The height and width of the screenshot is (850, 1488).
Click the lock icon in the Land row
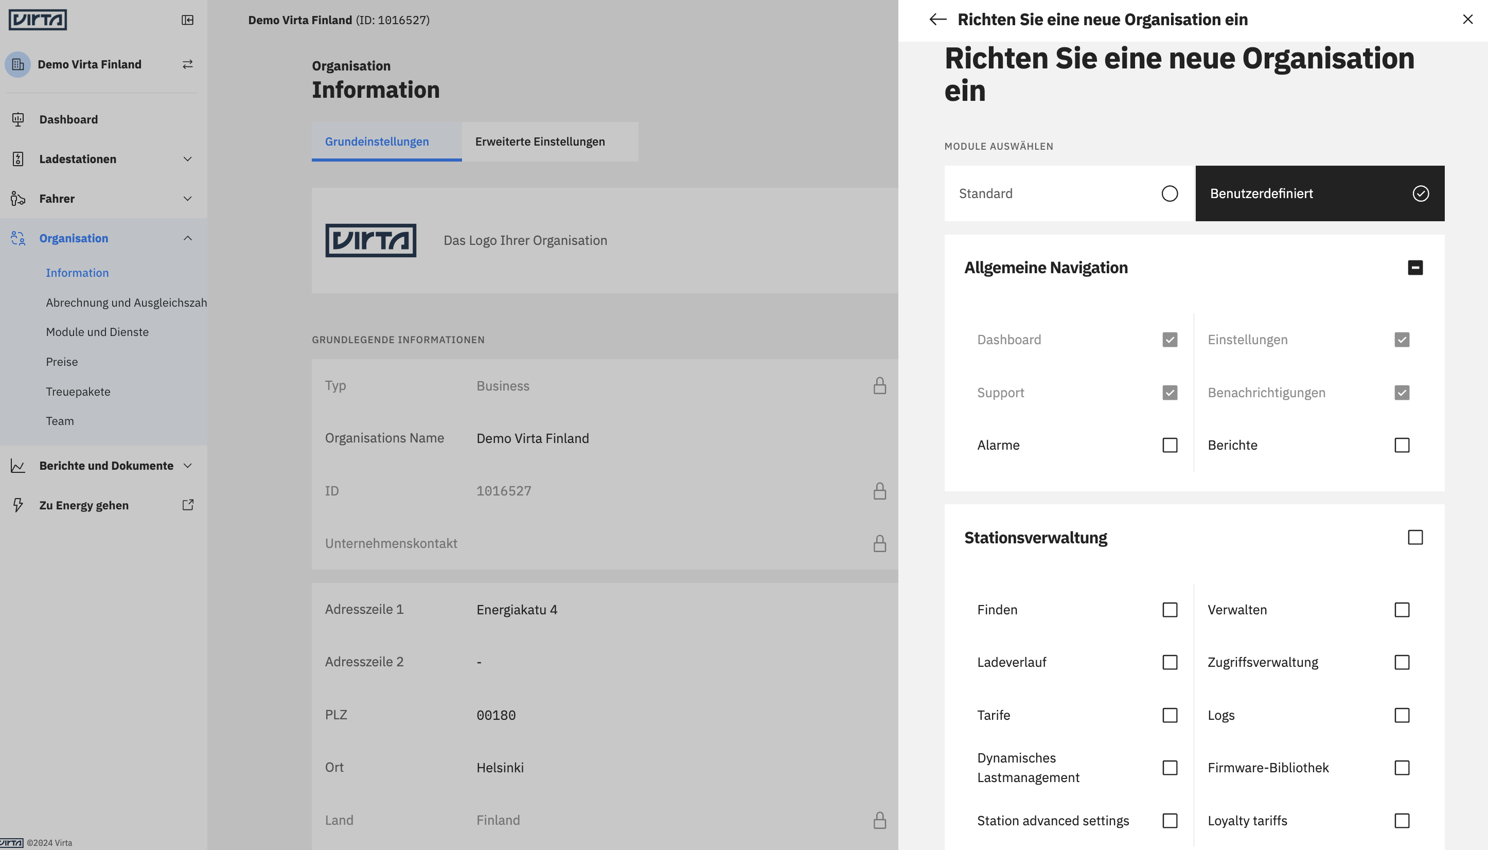(x=880, y=820)
